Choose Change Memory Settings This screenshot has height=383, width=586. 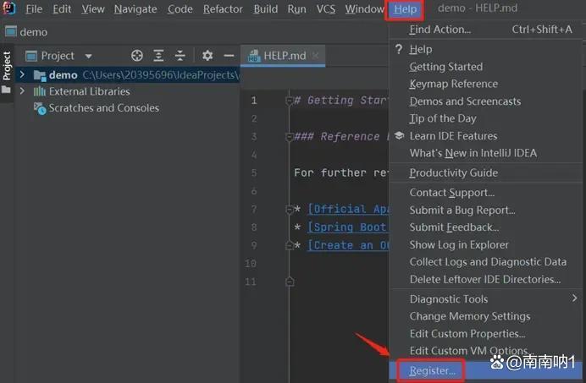486,316
